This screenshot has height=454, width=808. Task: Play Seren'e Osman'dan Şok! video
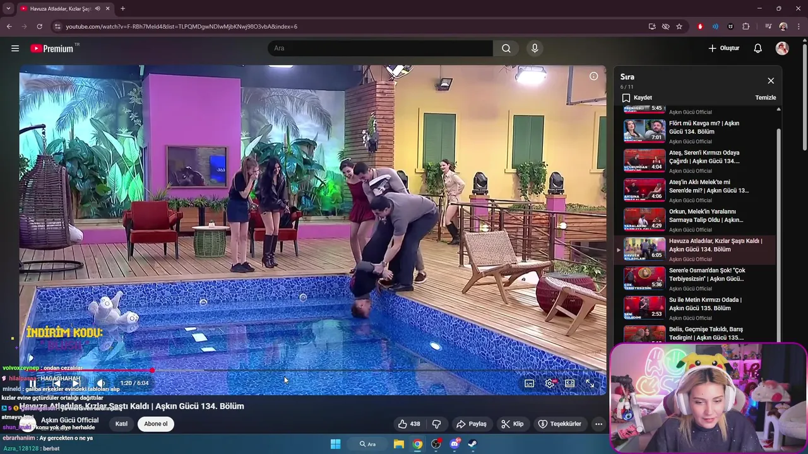click(694, 279)
